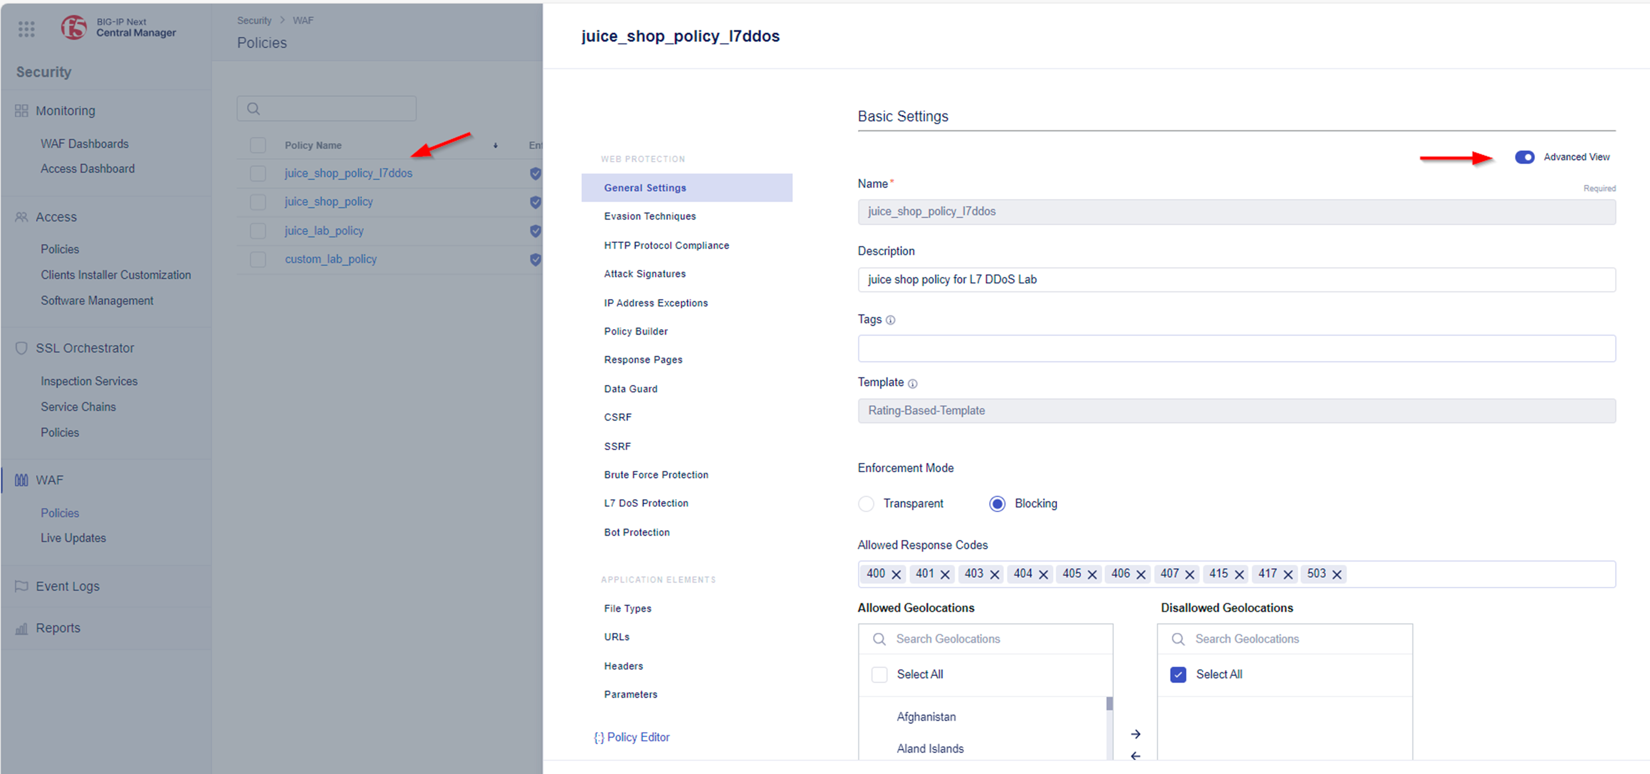Click shield status icon for juice_shop_policy_l7ddos
This screenshot has width=1650, height=774.
pyautogui.click(x=535, y=174)
